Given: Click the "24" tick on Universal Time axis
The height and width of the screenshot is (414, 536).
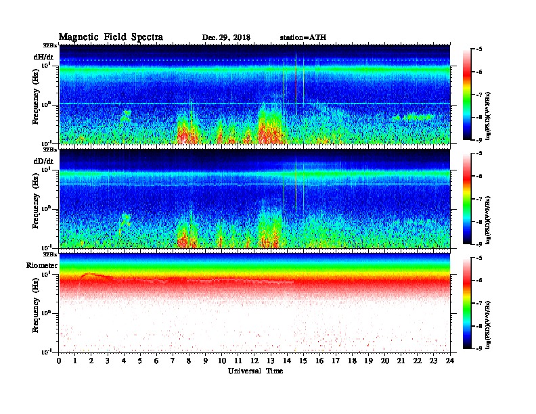Looking at the screenshot, I should 450,361.
